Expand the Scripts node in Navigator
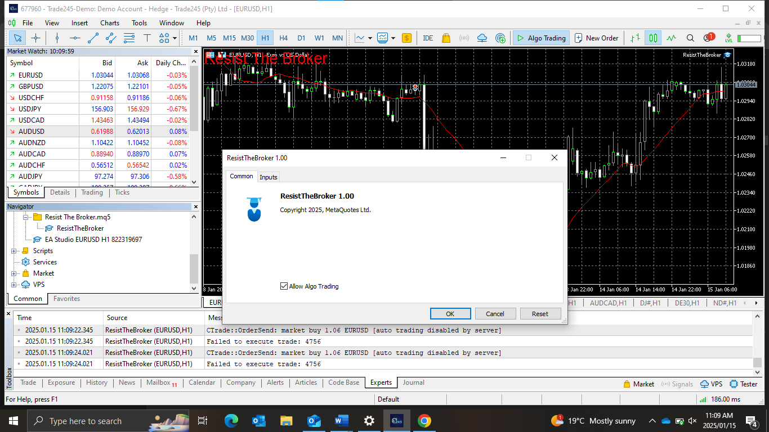The height and width of the screenshot is (432, 769). click(14, 251)
